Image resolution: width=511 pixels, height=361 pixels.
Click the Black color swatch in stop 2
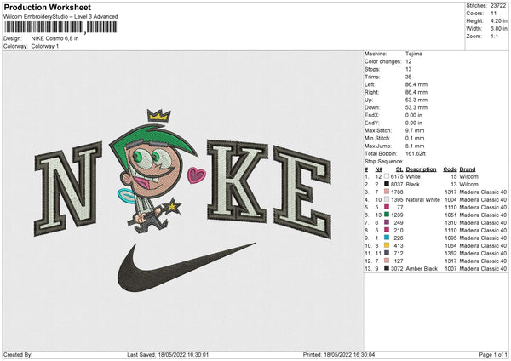(x=387, y=184)
